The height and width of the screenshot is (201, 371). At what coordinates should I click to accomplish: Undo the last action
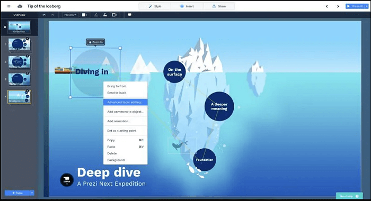tap(44, 15)
